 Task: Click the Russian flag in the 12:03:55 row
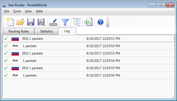tap(15, 68)
